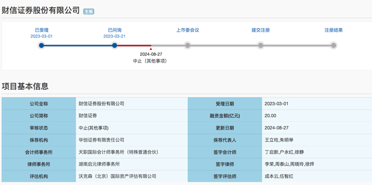
Task: Select the 提交注册 timeline node dot
Action: coord(260,45)
